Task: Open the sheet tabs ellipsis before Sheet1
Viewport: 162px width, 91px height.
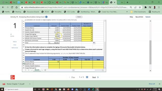Action: pyautogui.click(x=32, y=70)
